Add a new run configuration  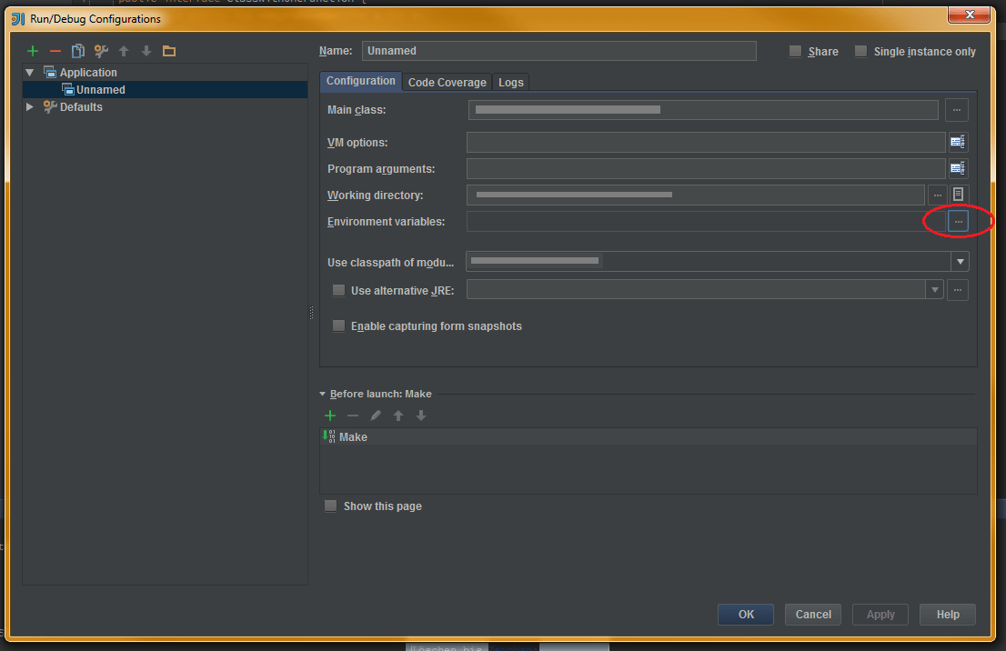[33, 51]
